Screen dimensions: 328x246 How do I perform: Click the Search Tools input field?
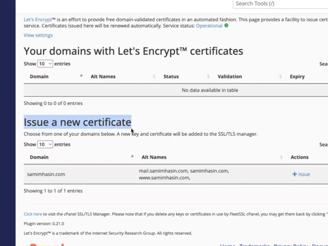click(280, 4)
